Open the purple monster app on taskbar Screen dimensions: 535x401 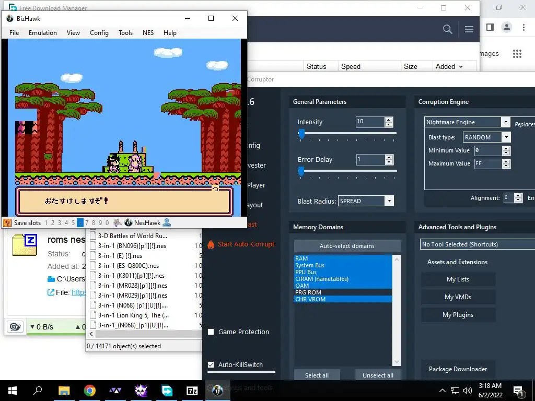tap(141, 391)
